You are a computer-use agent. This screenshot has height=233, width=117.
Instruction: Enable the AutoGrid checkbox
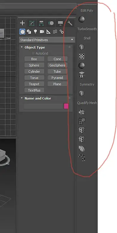click(x=33, y=53)
